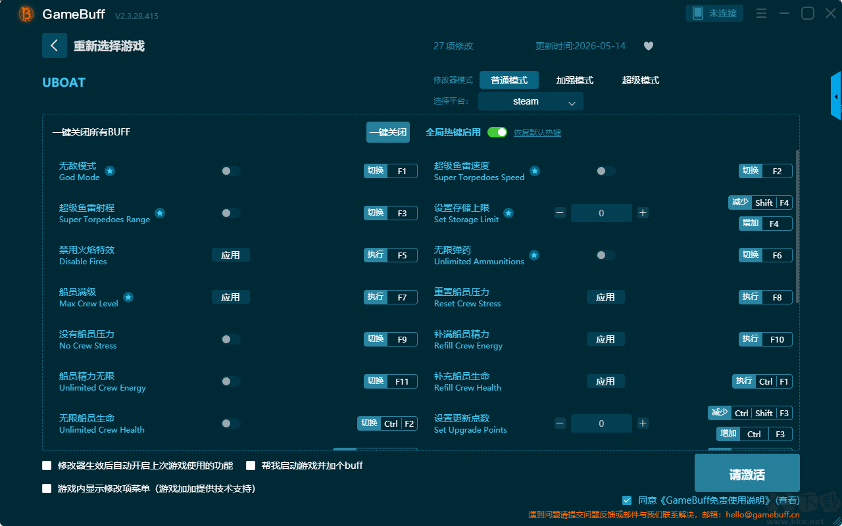Click the star beside Unlimited Ammunitions
842x526 pixels.
[x=534, y=255]
